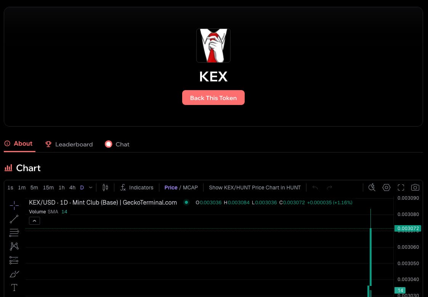The width and height of the screenshot is (428, 297).
Task: Collapse the indicator legend chevron
Action: pos(34,221)
